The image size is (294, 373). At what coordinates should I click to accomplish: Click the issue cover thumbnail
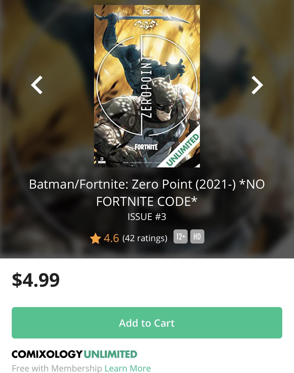pos(147,86)
